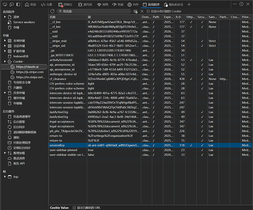Open Bounce tracking mitigations item
The image size is (253, 210).
pos(25,132)
